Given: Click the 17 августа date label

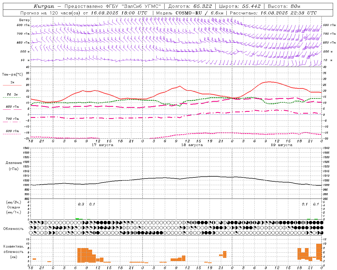Looking at the screenshot, I should [102, 145].
